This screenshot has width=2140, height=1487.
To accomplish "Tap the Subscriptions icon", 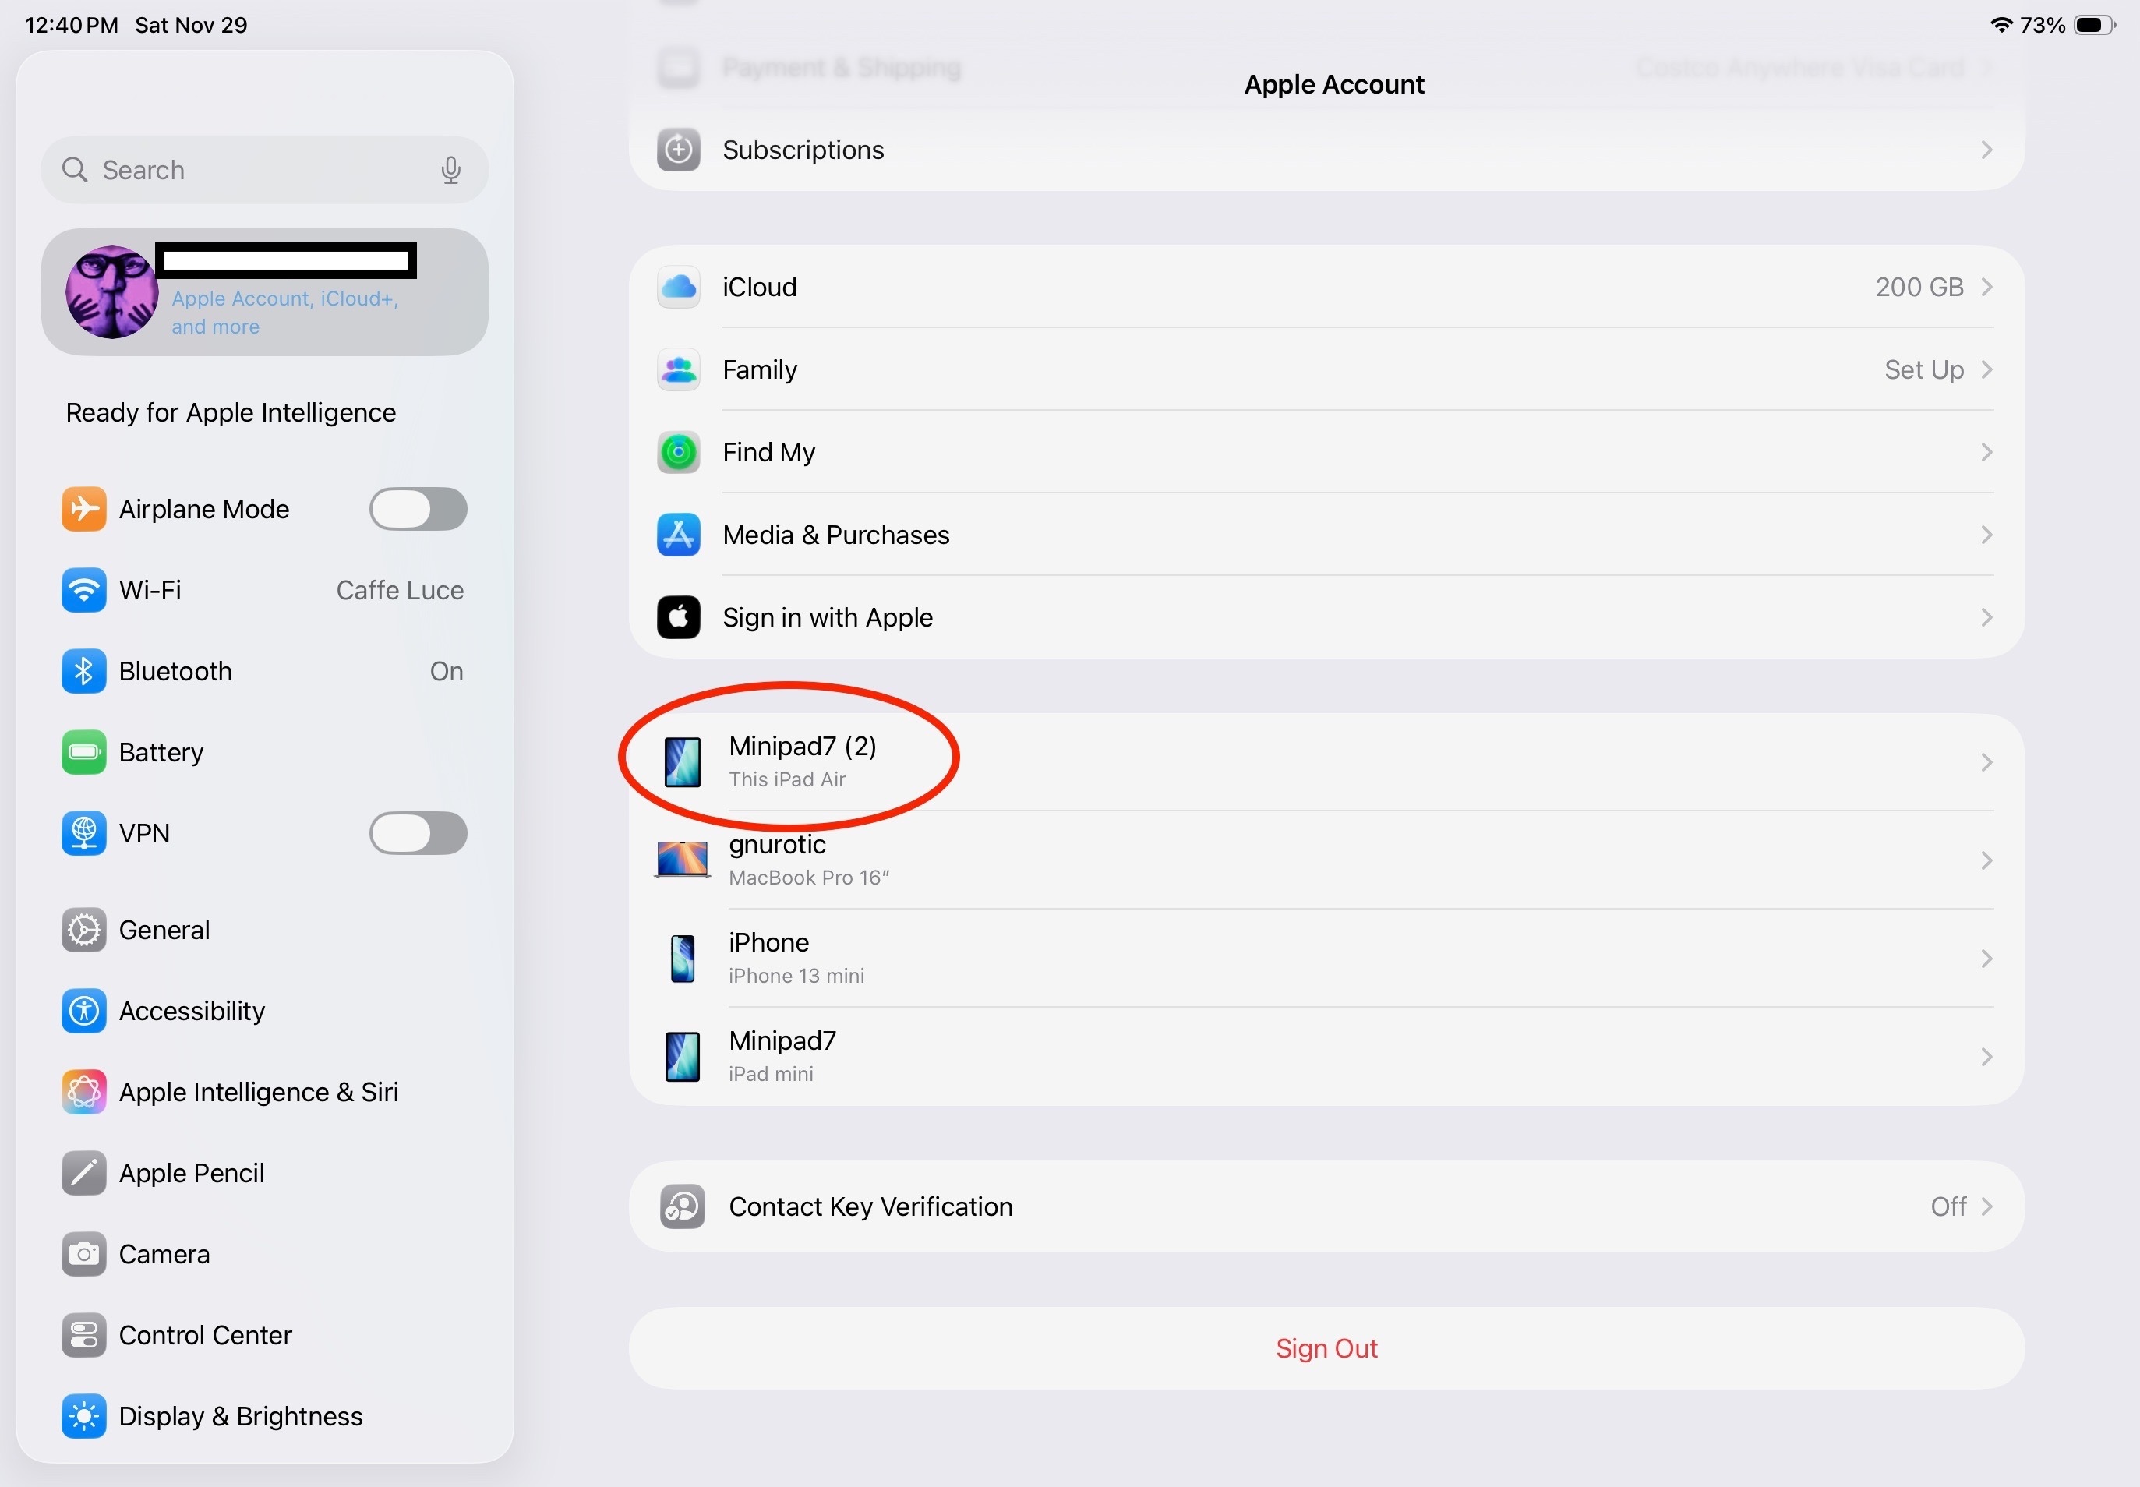I will (678, 150).
